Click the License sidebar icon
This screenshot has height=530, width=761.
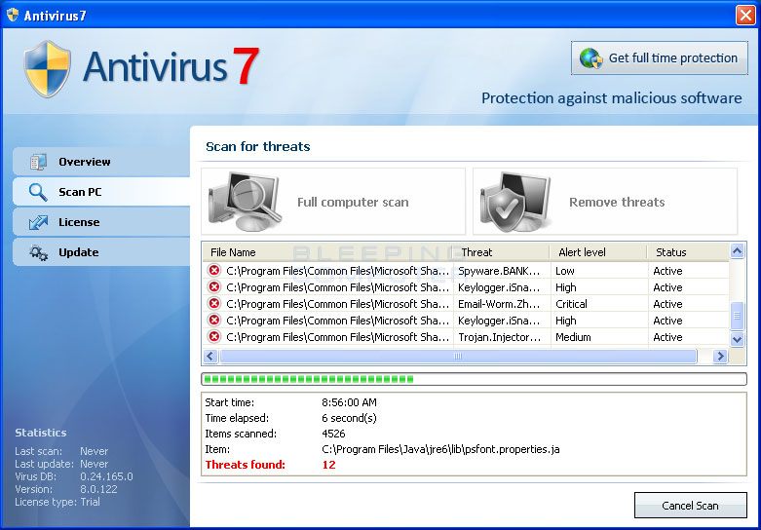point(38,222)
